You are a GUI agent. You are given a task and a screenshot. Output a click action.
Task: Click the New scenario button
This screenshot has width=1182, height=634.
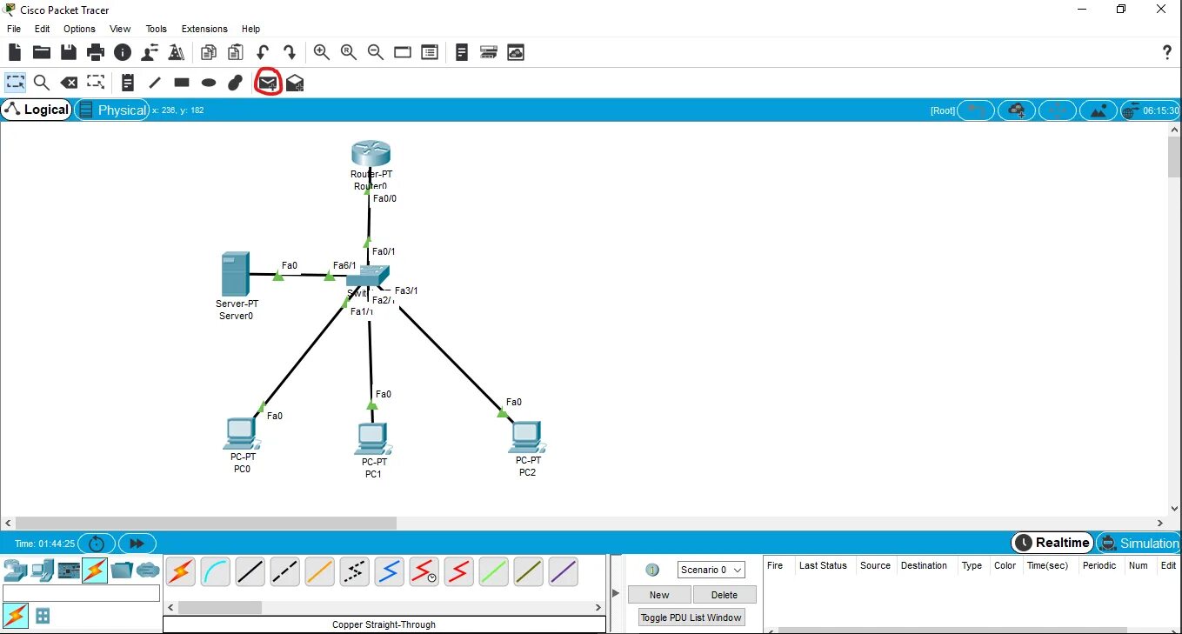(x=659, y=595)
